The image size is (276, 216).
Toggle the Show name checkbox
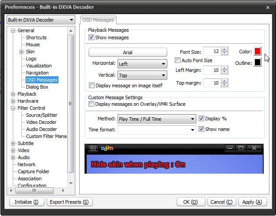(x=201, y=129)
